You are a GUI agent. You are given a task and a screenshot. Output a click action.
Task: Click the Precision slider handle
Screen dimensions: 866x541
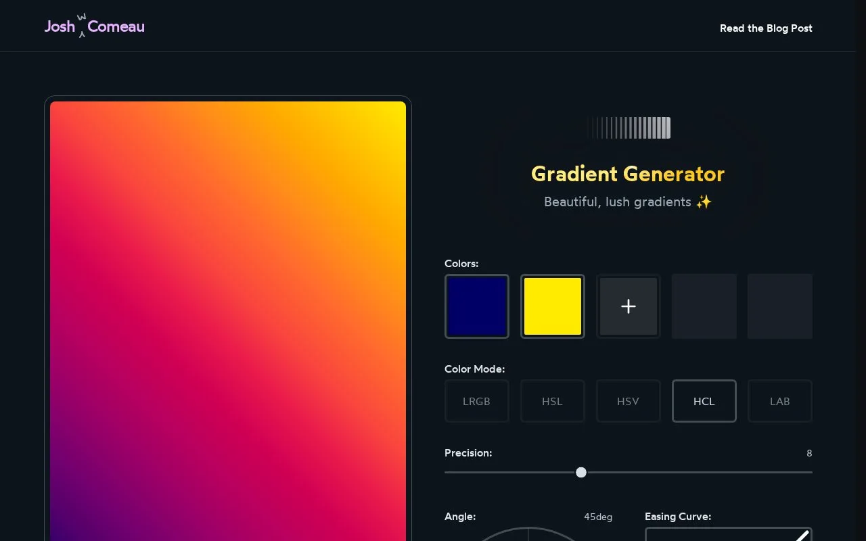tap(581, 472)
